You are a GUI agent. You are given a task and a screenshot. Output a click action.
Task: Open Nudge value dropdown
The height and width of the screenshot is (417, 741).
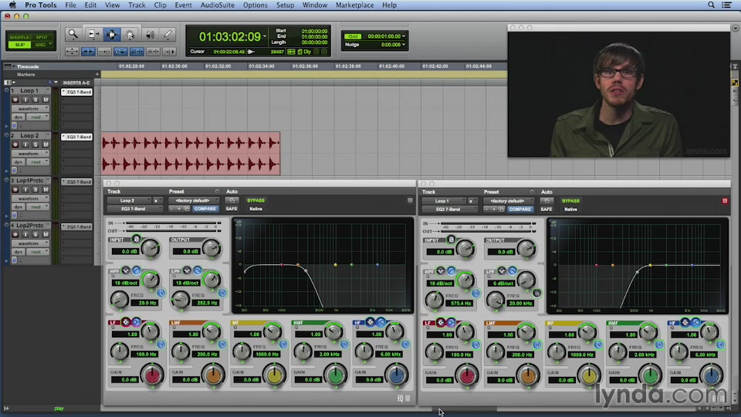click(403, 45)
